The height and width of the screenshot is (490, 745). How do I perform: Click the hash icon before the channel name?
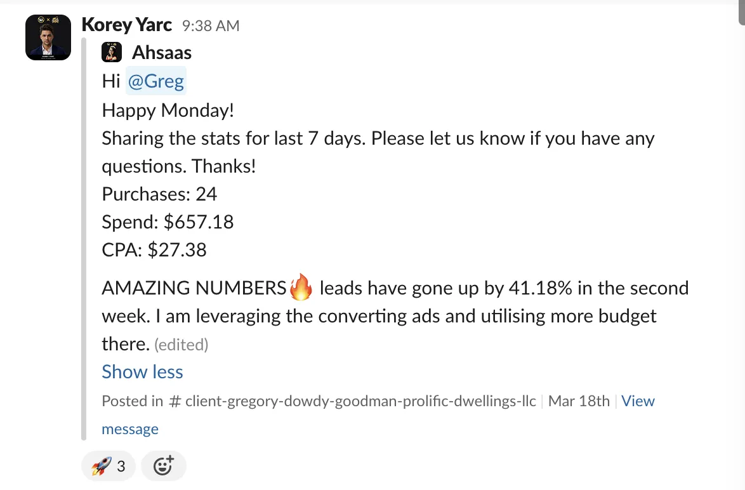click(175, 401)
